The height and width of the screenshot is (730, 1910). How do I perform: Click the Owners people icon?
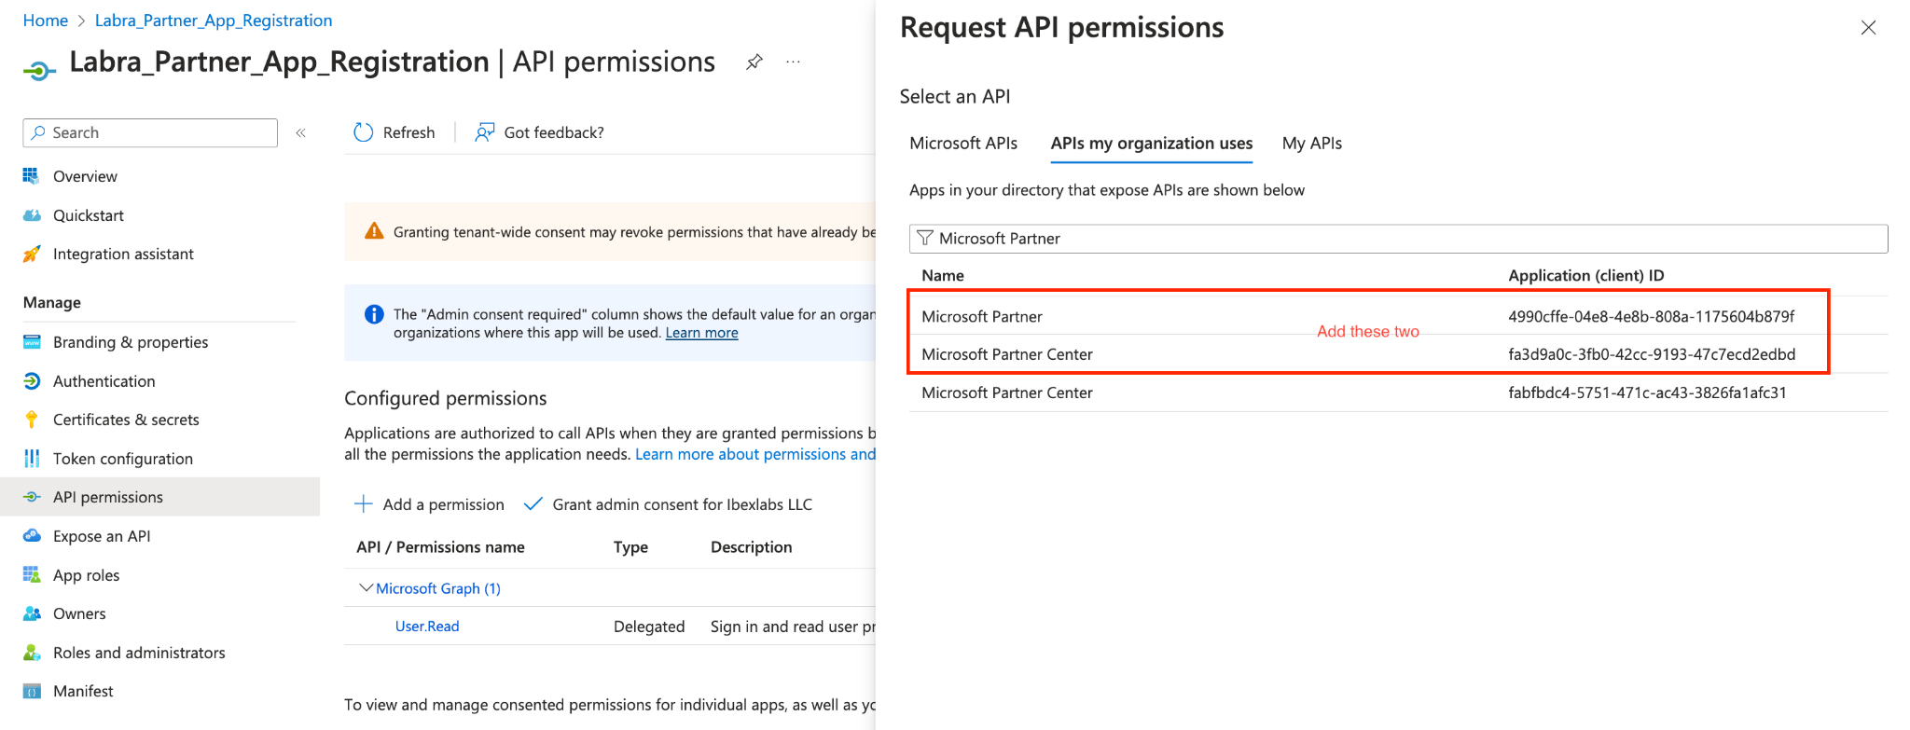pyautogui.click(x=32, y=613)
